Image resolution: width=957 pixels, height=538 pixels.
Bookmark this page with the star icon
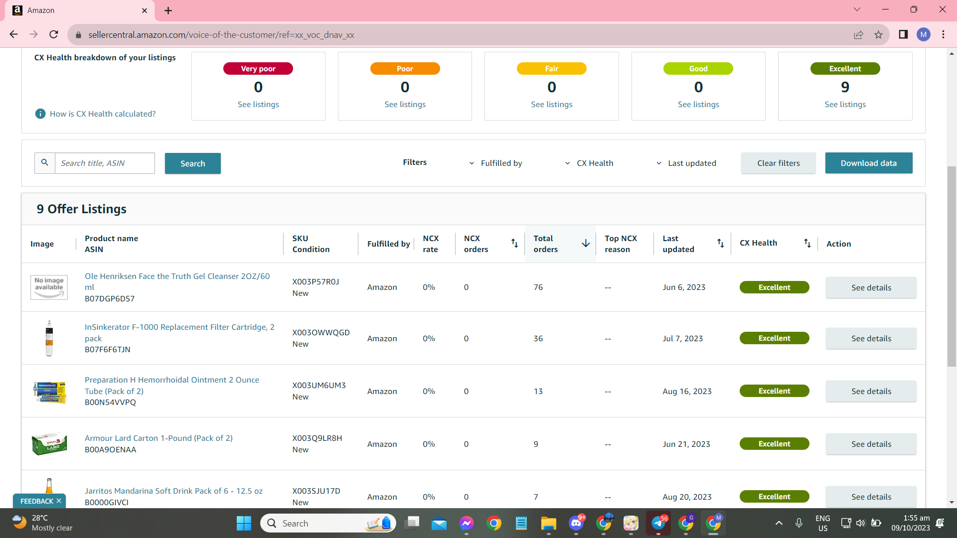[878, 35]
